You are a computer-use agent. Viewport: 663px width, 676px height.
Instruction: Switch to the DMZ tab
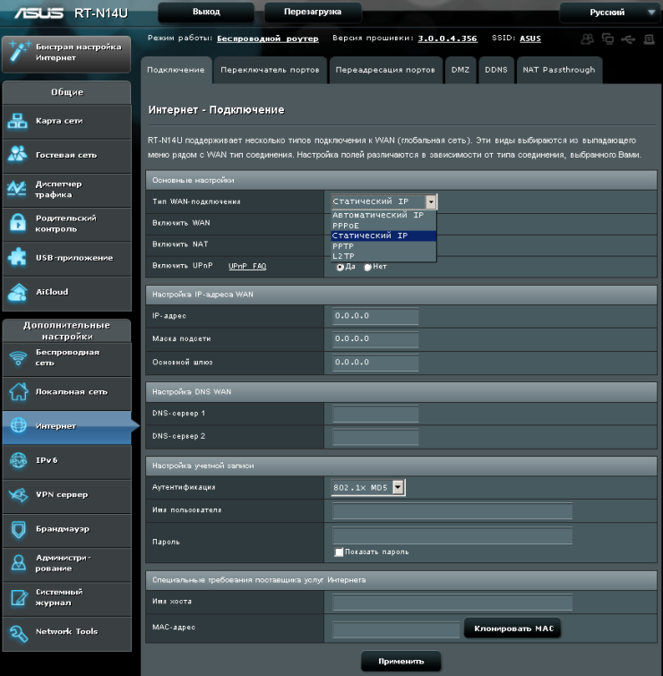(x=461, y=70)
